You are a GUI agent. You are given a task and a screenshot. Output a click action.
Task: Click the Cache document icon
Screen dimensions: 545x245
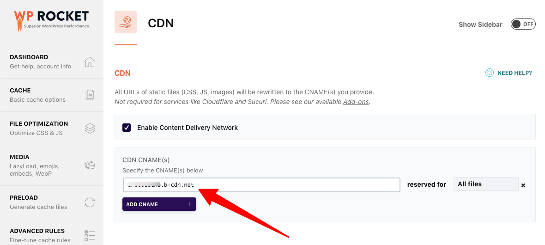point(90,95)
